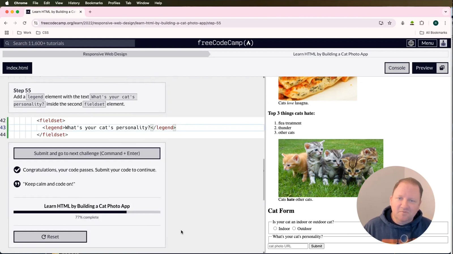The height and width of the screenshot is (254, 453).
Task: Open the Window menu
Action: [x=143, y=3]
